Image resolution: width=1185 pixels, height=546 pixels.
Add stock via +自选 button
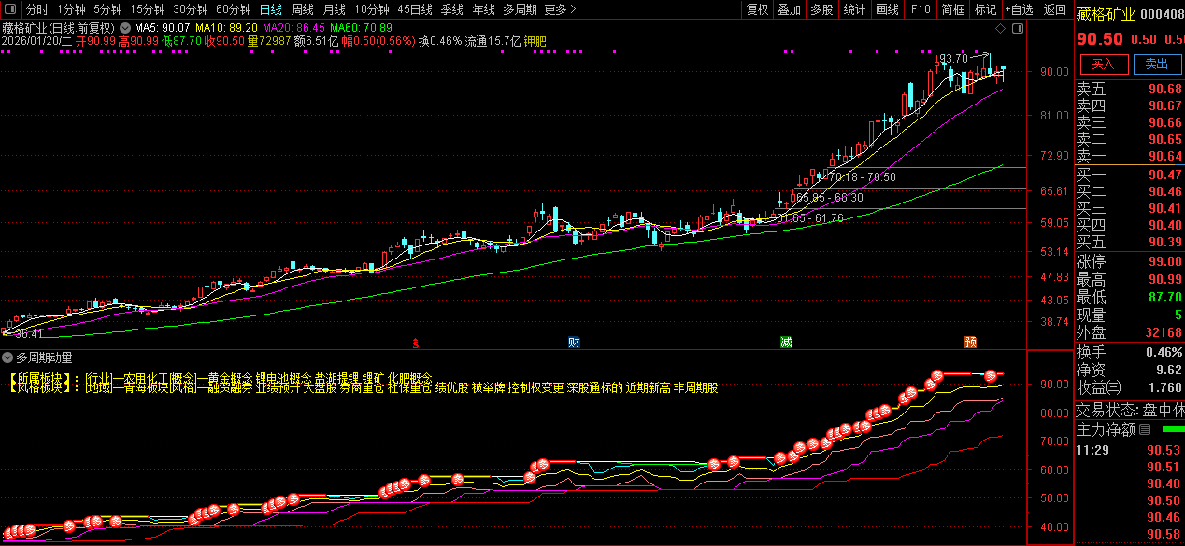pos(1020,9)
